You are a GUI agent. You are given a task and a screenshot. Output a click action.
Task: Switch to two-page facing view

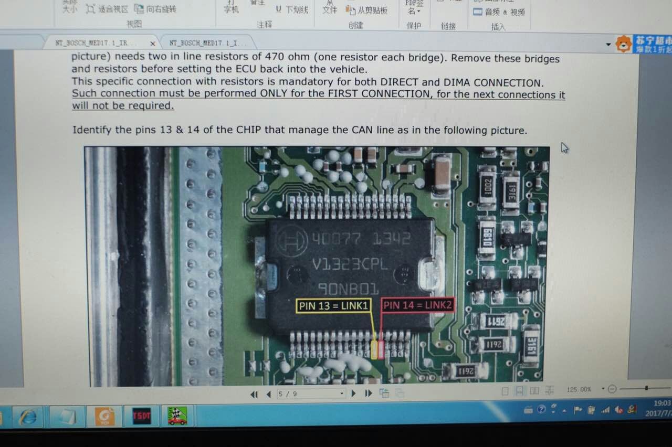pyautogui.click(x=534, y=391)
